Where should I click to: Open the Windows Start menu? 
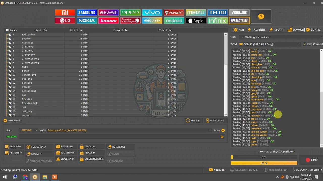pyautogui.click(x=5, y=177)
